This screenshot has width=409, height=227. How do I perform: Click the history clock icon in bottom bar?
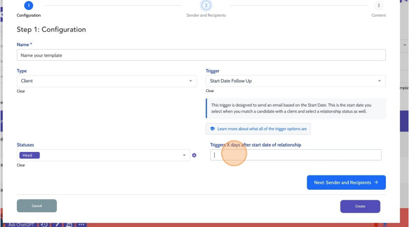[44, 224]
